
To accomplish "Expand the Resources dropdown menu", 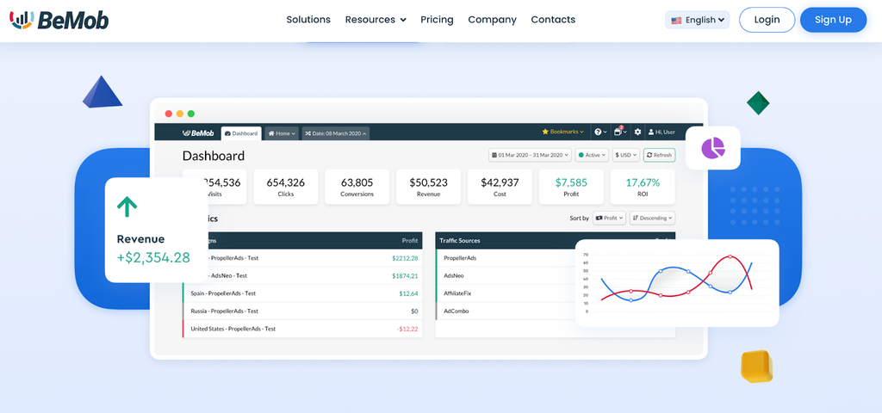I will tap(376, 20).
